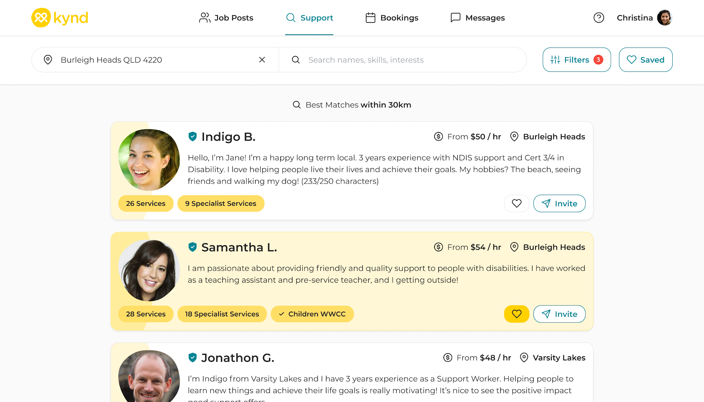
Task: Click Indigo B.'s verified shield badge
Action: coord(192,137)
